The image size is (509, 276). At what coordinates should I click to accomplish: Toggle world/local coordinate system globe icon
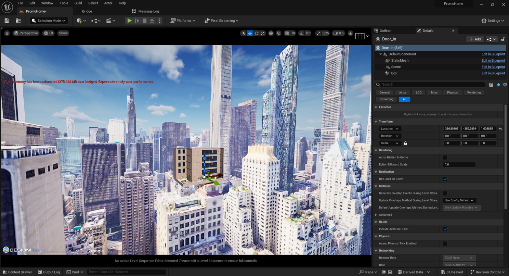pos(271,33)
